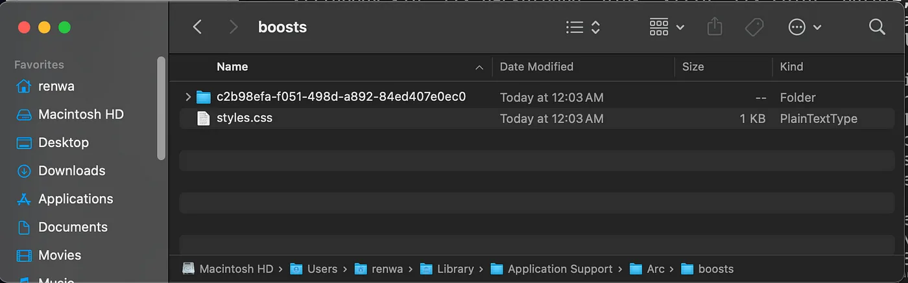Image resolution: width=908 pixels, height=283 pixels.
Task: Open the ellipsis action menu
Action: (x=805, y=27)
